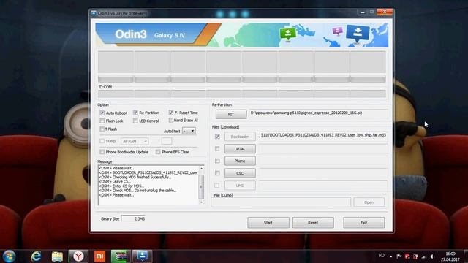468x263 pixels.
Task: Open the network signal tray icon
Action: (x=424, y=256)
